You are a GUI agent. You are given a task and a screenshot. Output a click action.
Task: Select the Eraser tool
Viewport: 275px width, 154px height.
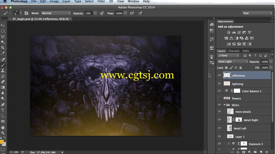3,82
